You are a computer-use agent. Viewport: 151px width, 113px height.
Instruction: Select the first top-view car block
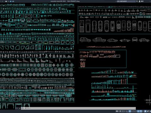(x=82, y=26)
